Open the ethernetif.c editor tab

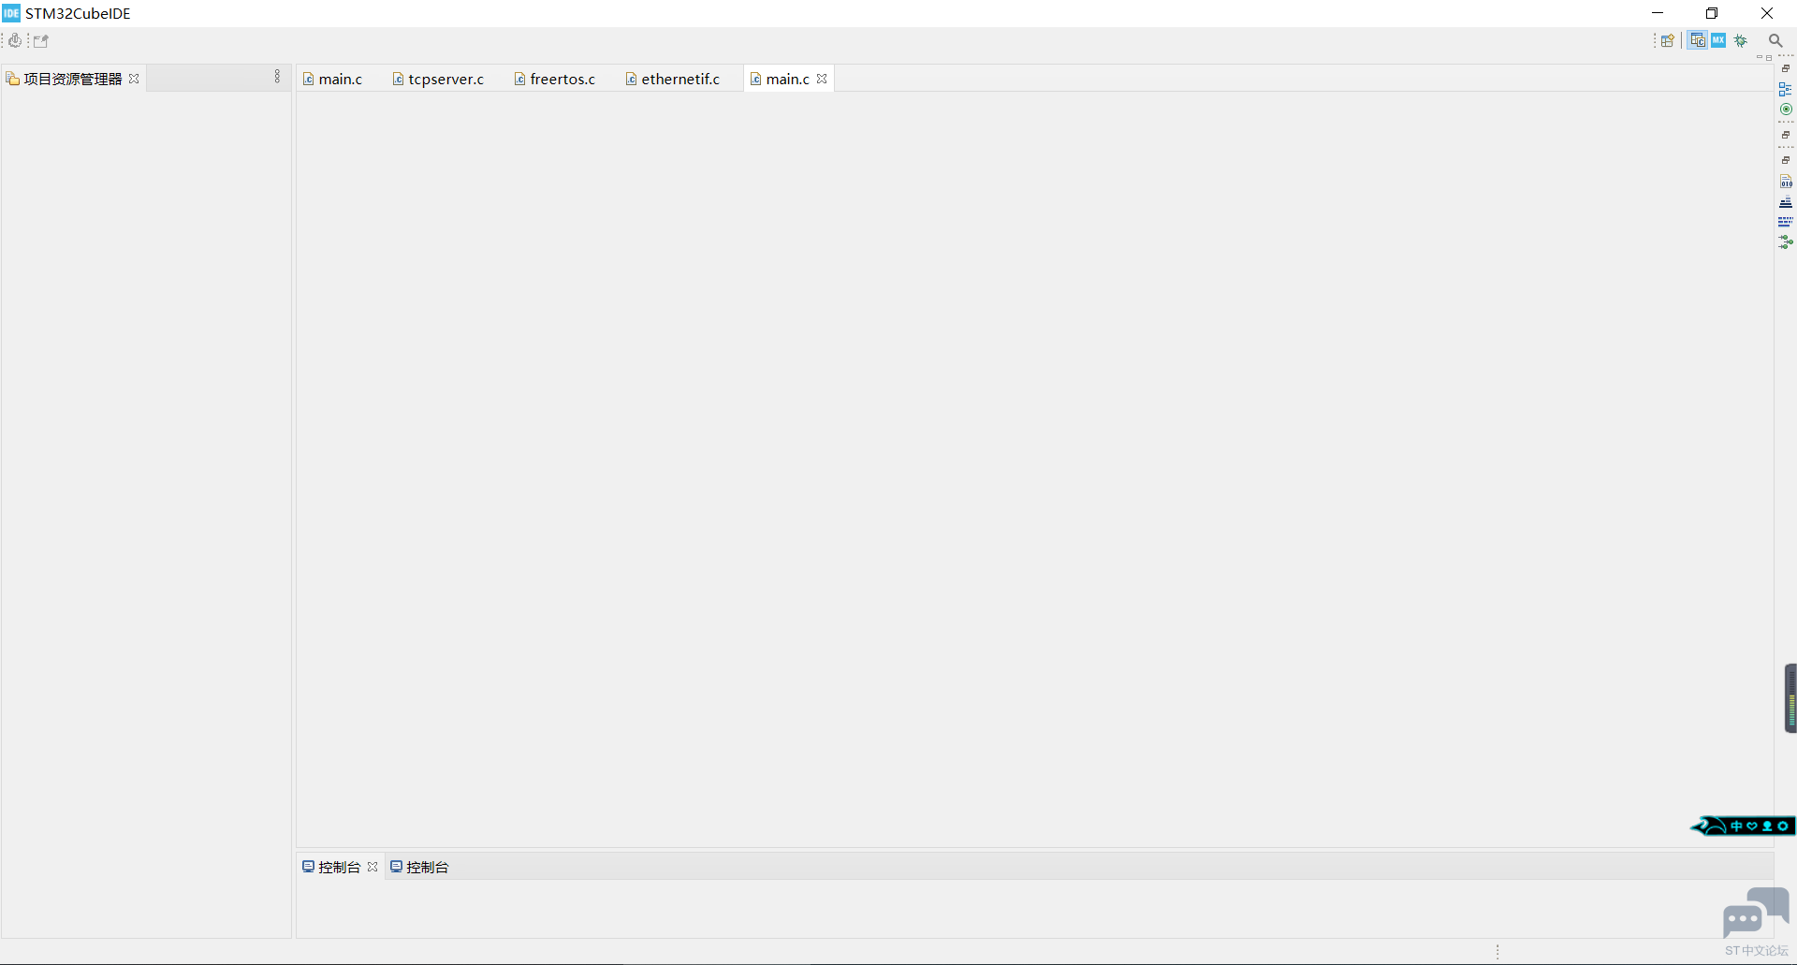[679, 80]
